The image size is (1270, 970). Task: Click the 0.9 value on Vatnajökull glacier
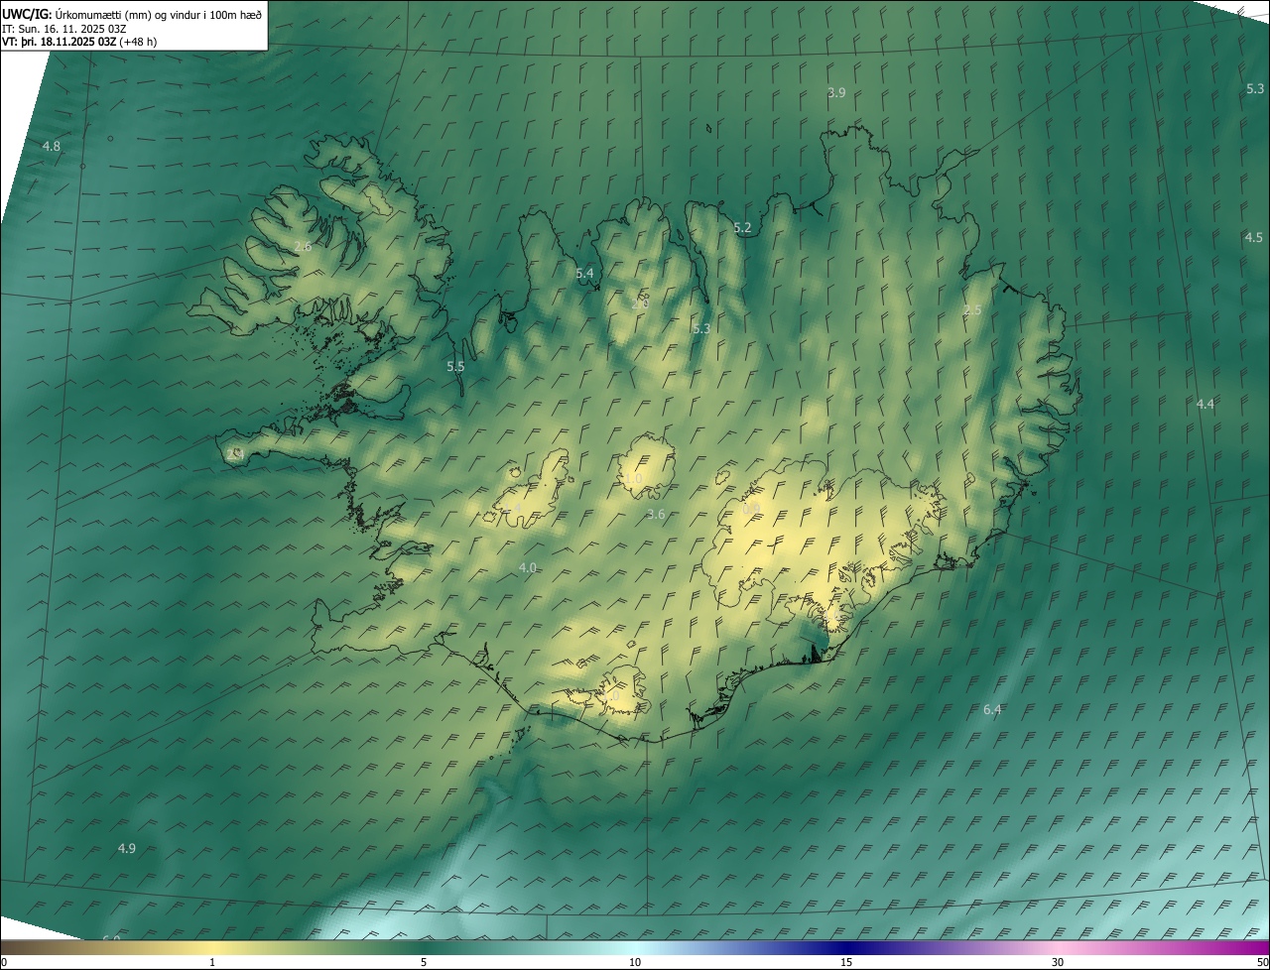(x=751, y=509)
